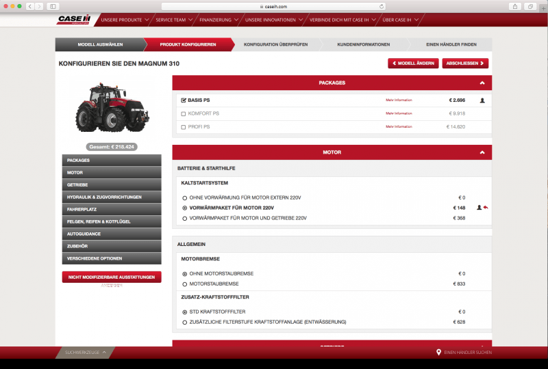The image size is (548, 369).
Task: Click the Gesamt € 218.424 total badge
Action: 112,147
